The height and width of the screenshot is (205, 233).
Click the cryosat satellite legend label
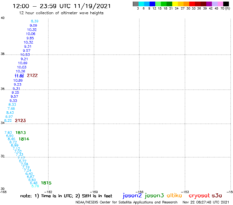[x=199, y=196]
